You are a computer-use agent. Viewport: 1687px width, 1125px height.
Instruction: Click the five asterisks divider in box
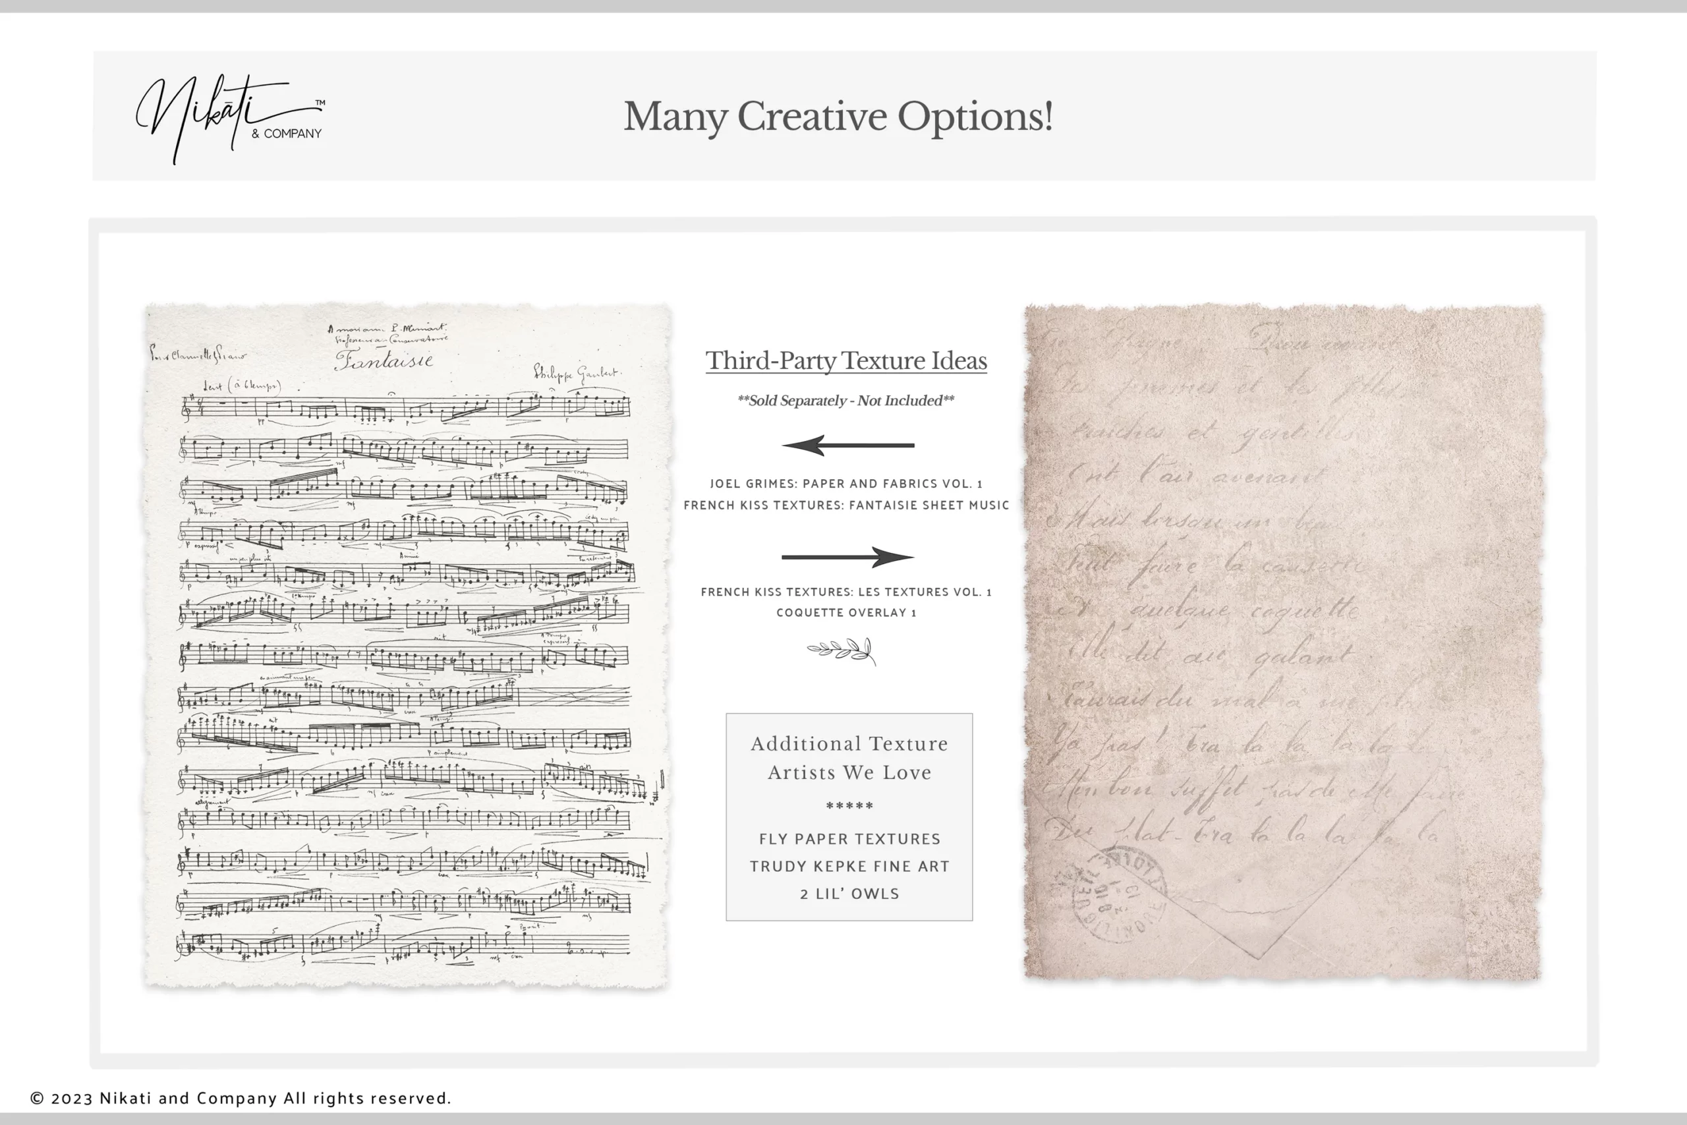tap(849, 806)
